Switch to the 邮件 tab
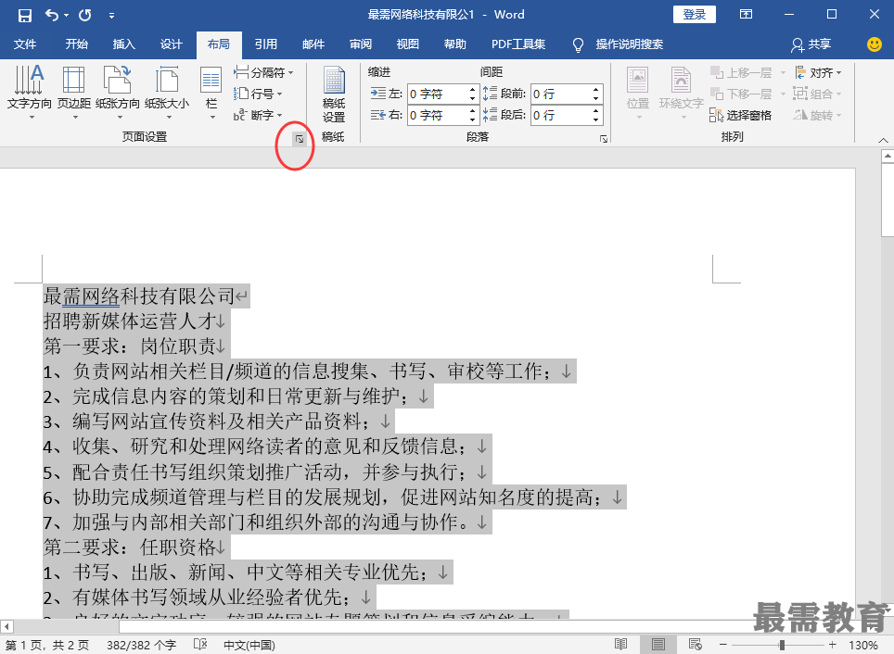894x654 pixels. 313,44
